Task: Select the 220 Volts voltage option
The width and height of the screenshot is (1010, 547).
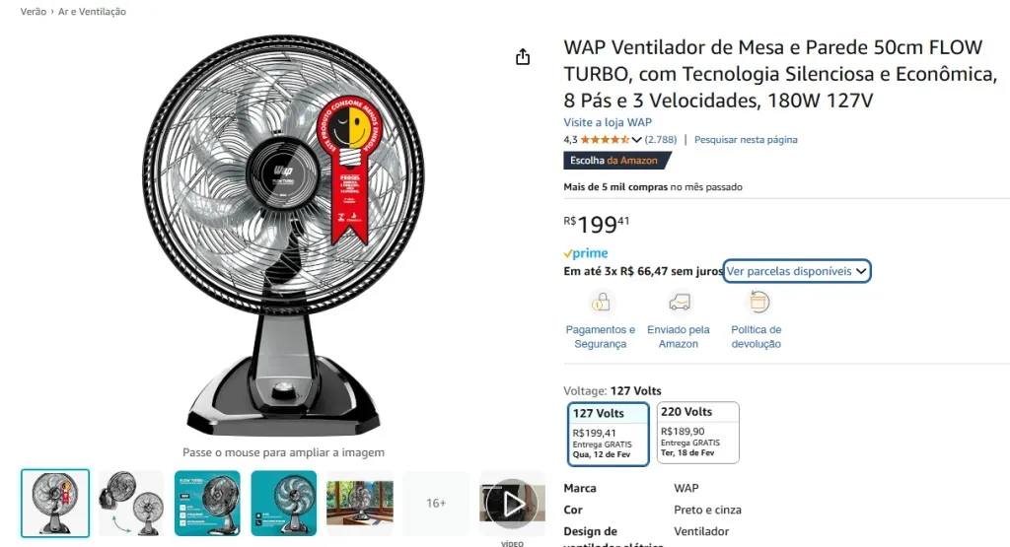Action: [x=697, y=433]
